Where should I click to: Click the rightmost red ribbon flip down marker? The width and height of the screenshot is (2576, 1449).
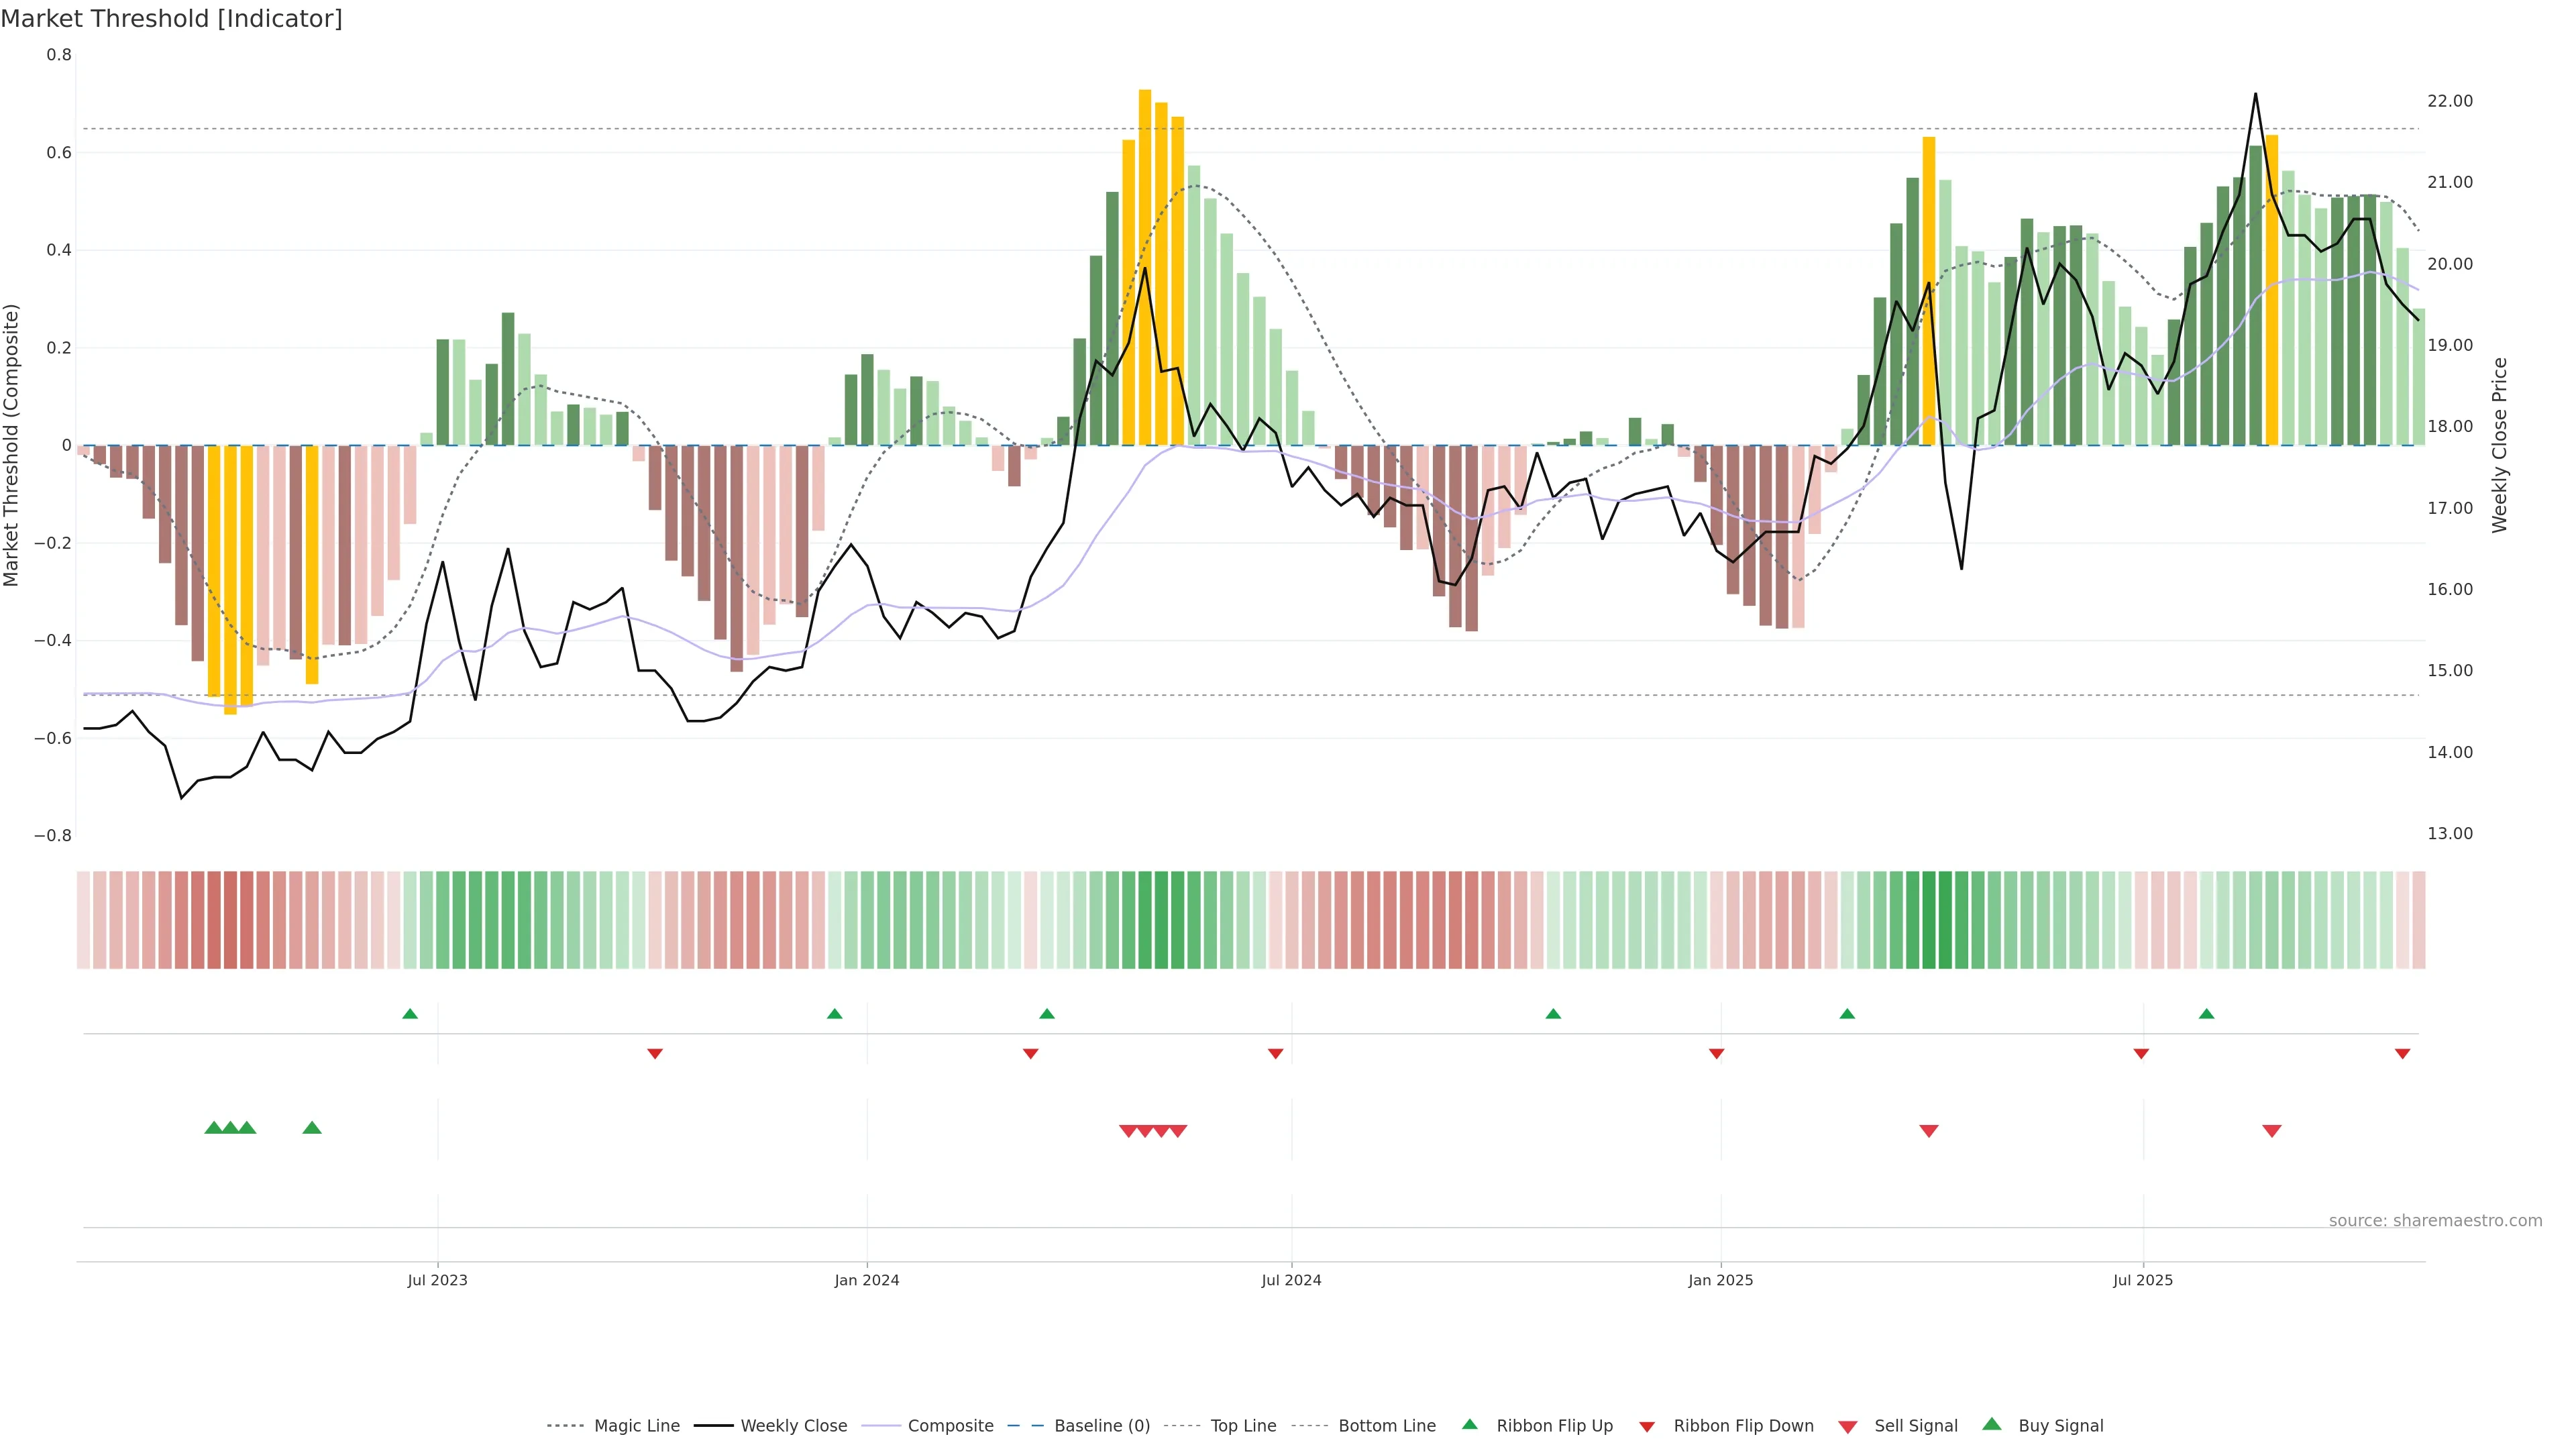[x=2402, y=1054]
